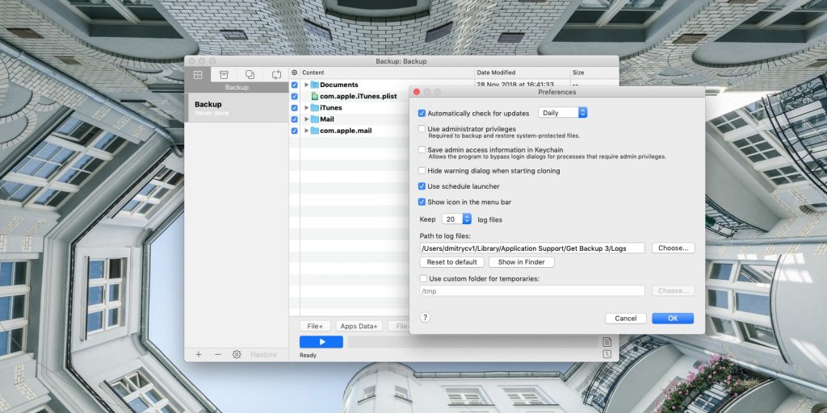Open the schedule clock icon
Viewport: 827px width, 413px height.
pos(607,354)
